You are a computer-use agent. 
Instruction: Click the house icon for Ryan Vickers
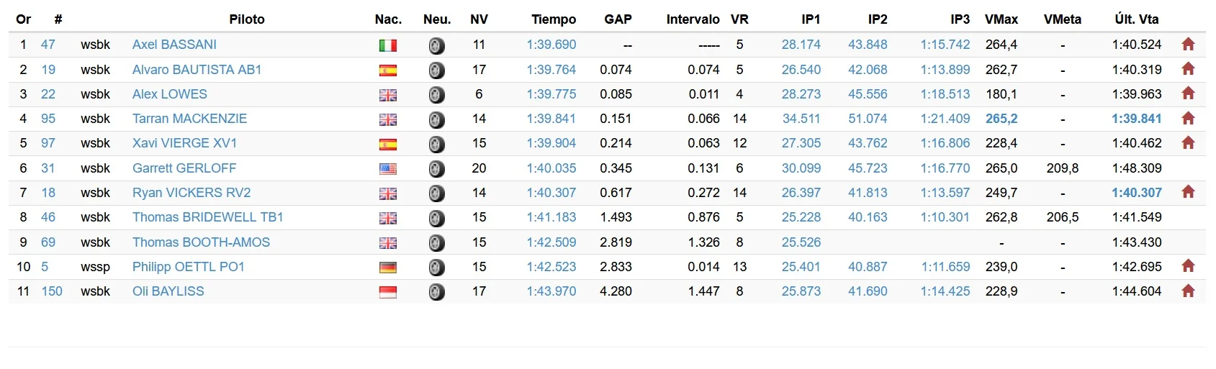1188,192
